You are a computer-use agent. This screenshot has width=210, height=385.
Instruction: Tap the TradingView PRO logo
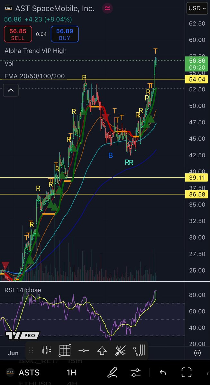[x=23, y=335]
